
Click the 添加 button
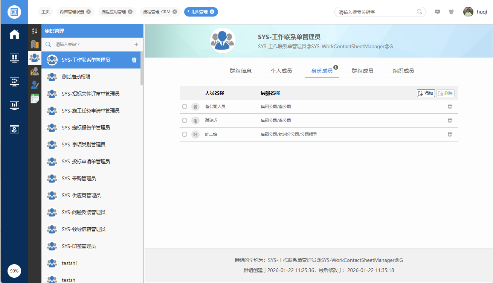click(x=426, y=93)
